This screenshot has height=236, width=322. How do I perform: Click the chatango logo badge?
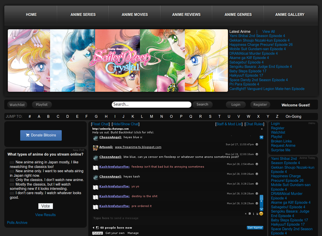coord(98,233)
